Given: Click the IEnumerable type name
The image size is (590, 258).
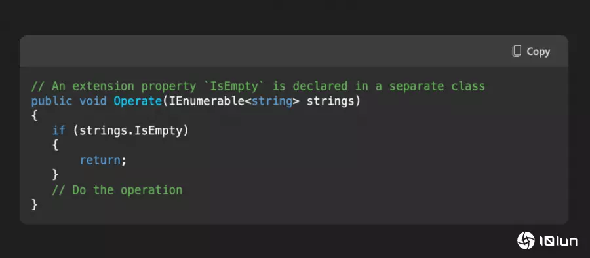Looking at the screenshot, I should tap(207, 101).
